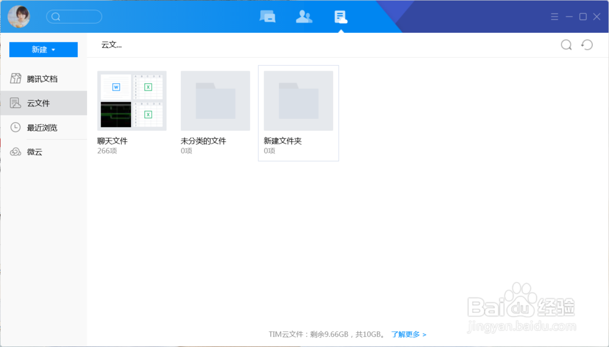Image resolution: width=609 pixels, height=347 pixels.
Task: Open the contacts tab icon
Action: pos(304,16)
